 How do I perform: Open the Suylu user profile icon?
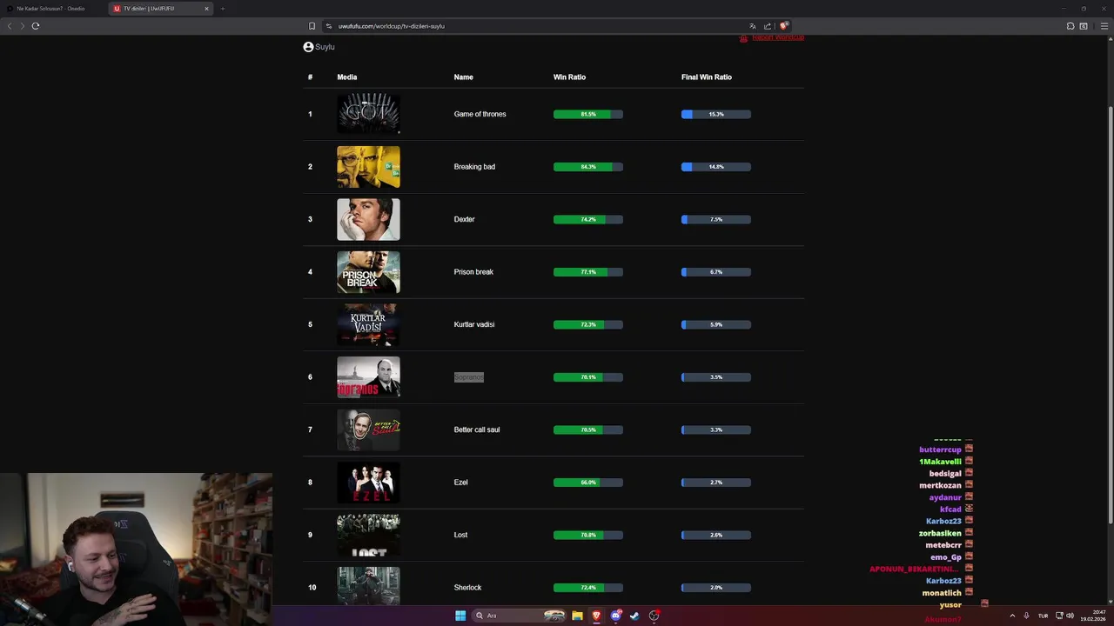(x=308, y=47)
